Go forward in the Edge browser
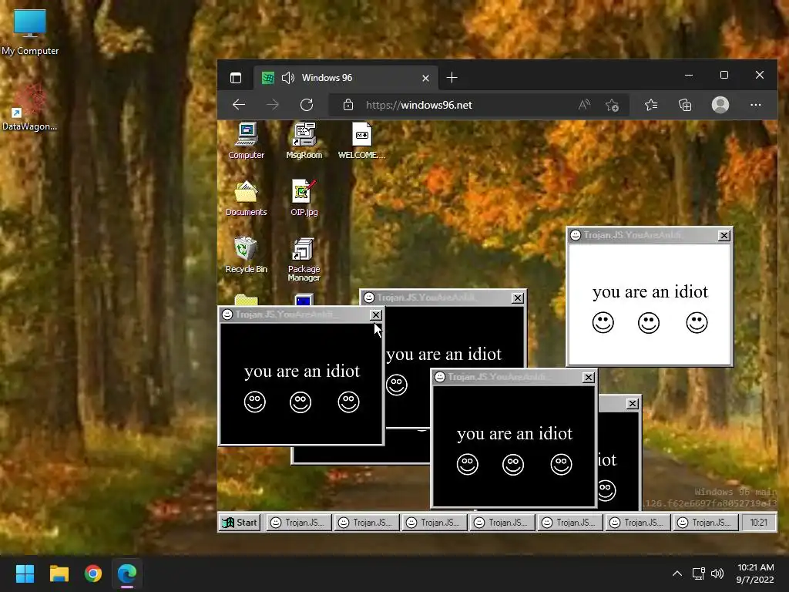789x592 pixels. click(x=273, y=105)
